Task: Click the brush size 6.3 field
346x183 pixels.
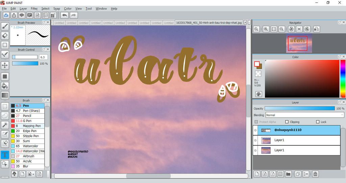Action: click(x=44, y=57)
